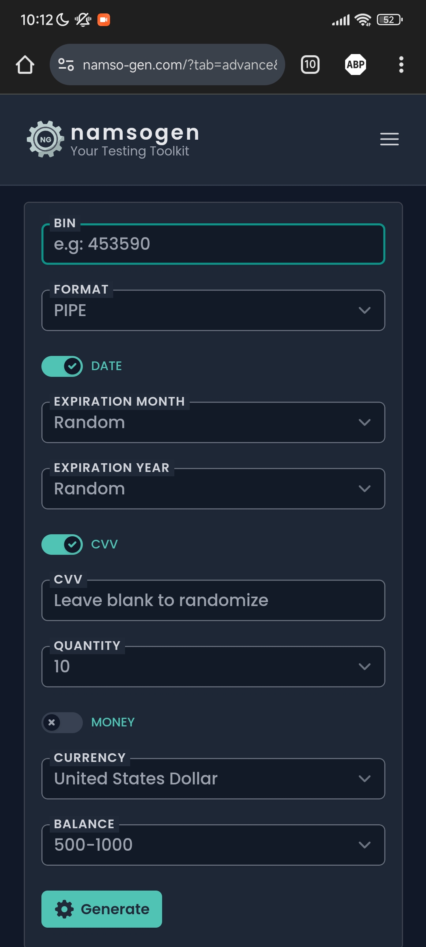The height and width of the screenshot is (947, 426).
Task: Expand the Quantity dropdown set to 10
Action: 213,667
